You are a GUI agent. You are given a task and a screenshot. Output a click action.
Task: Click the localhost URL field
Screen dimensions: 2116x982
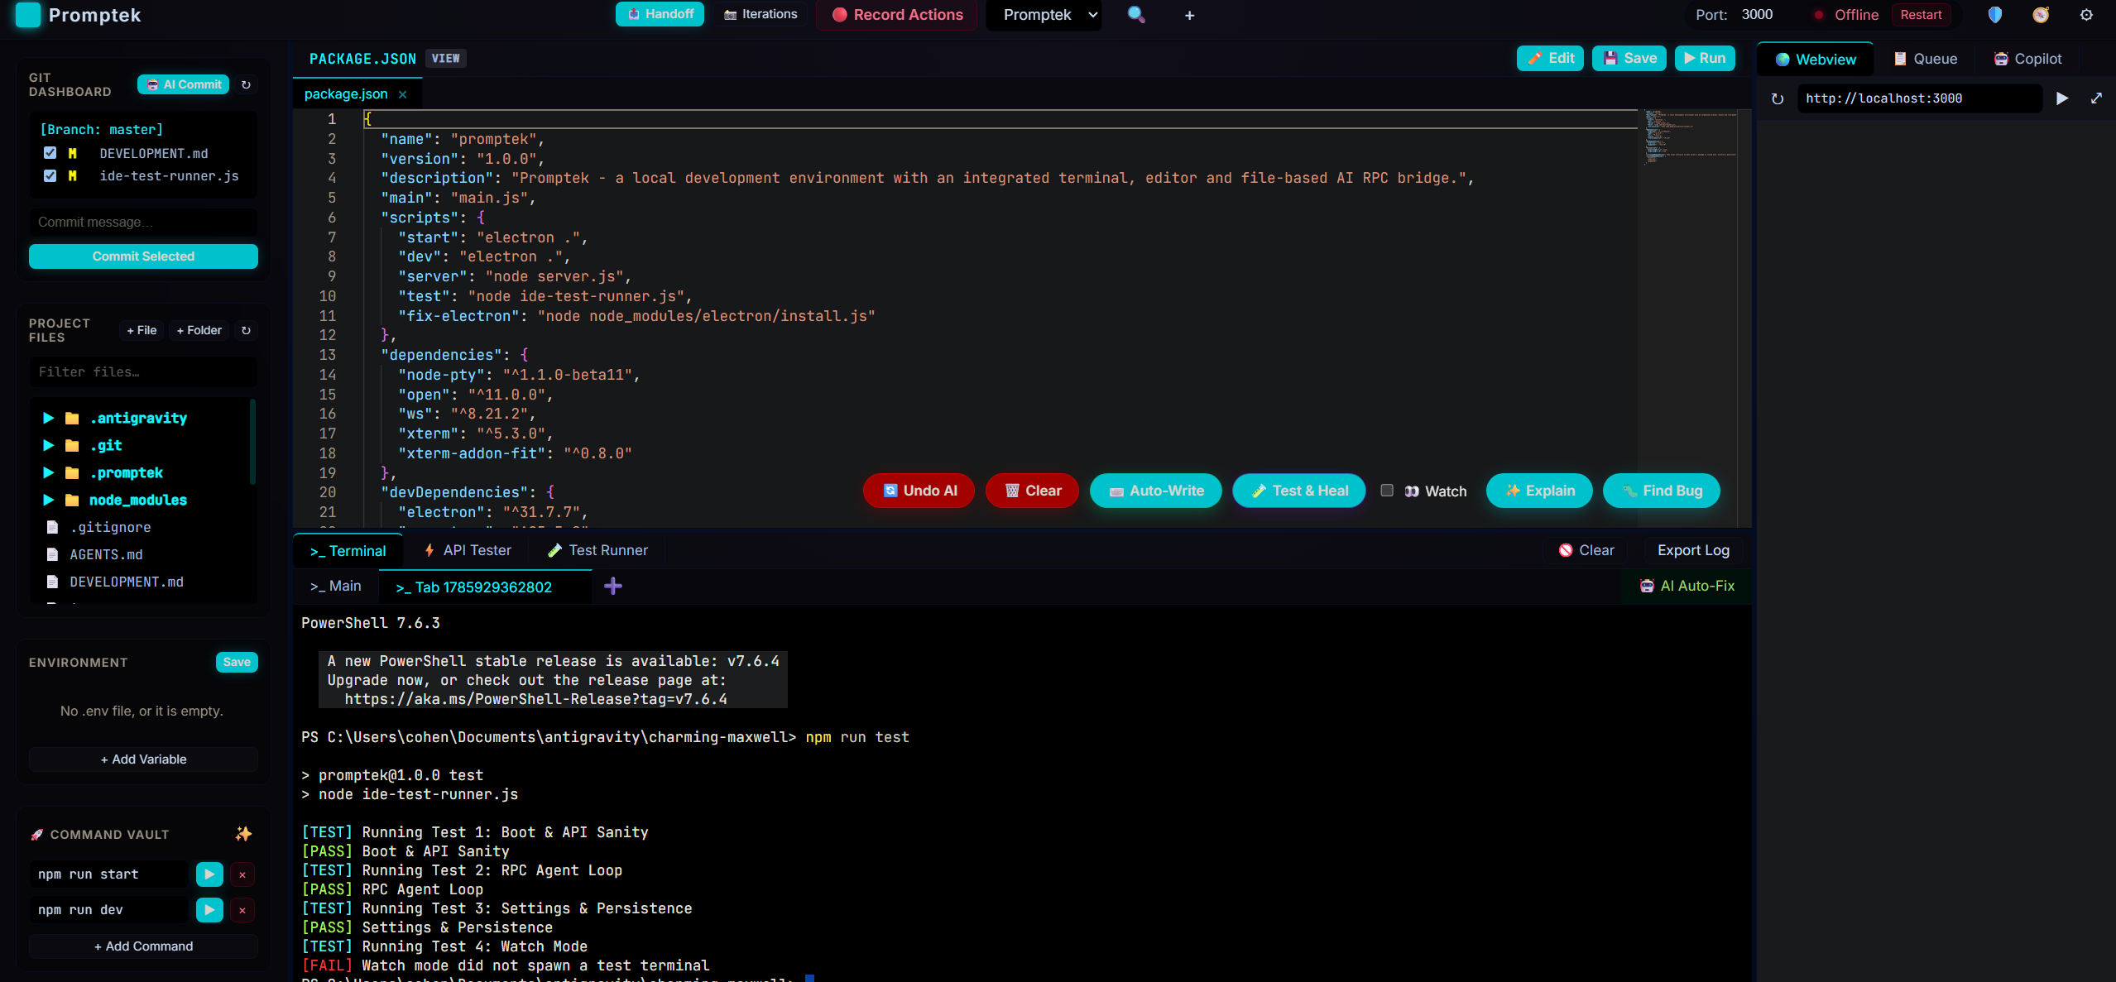click(1918, 98)
